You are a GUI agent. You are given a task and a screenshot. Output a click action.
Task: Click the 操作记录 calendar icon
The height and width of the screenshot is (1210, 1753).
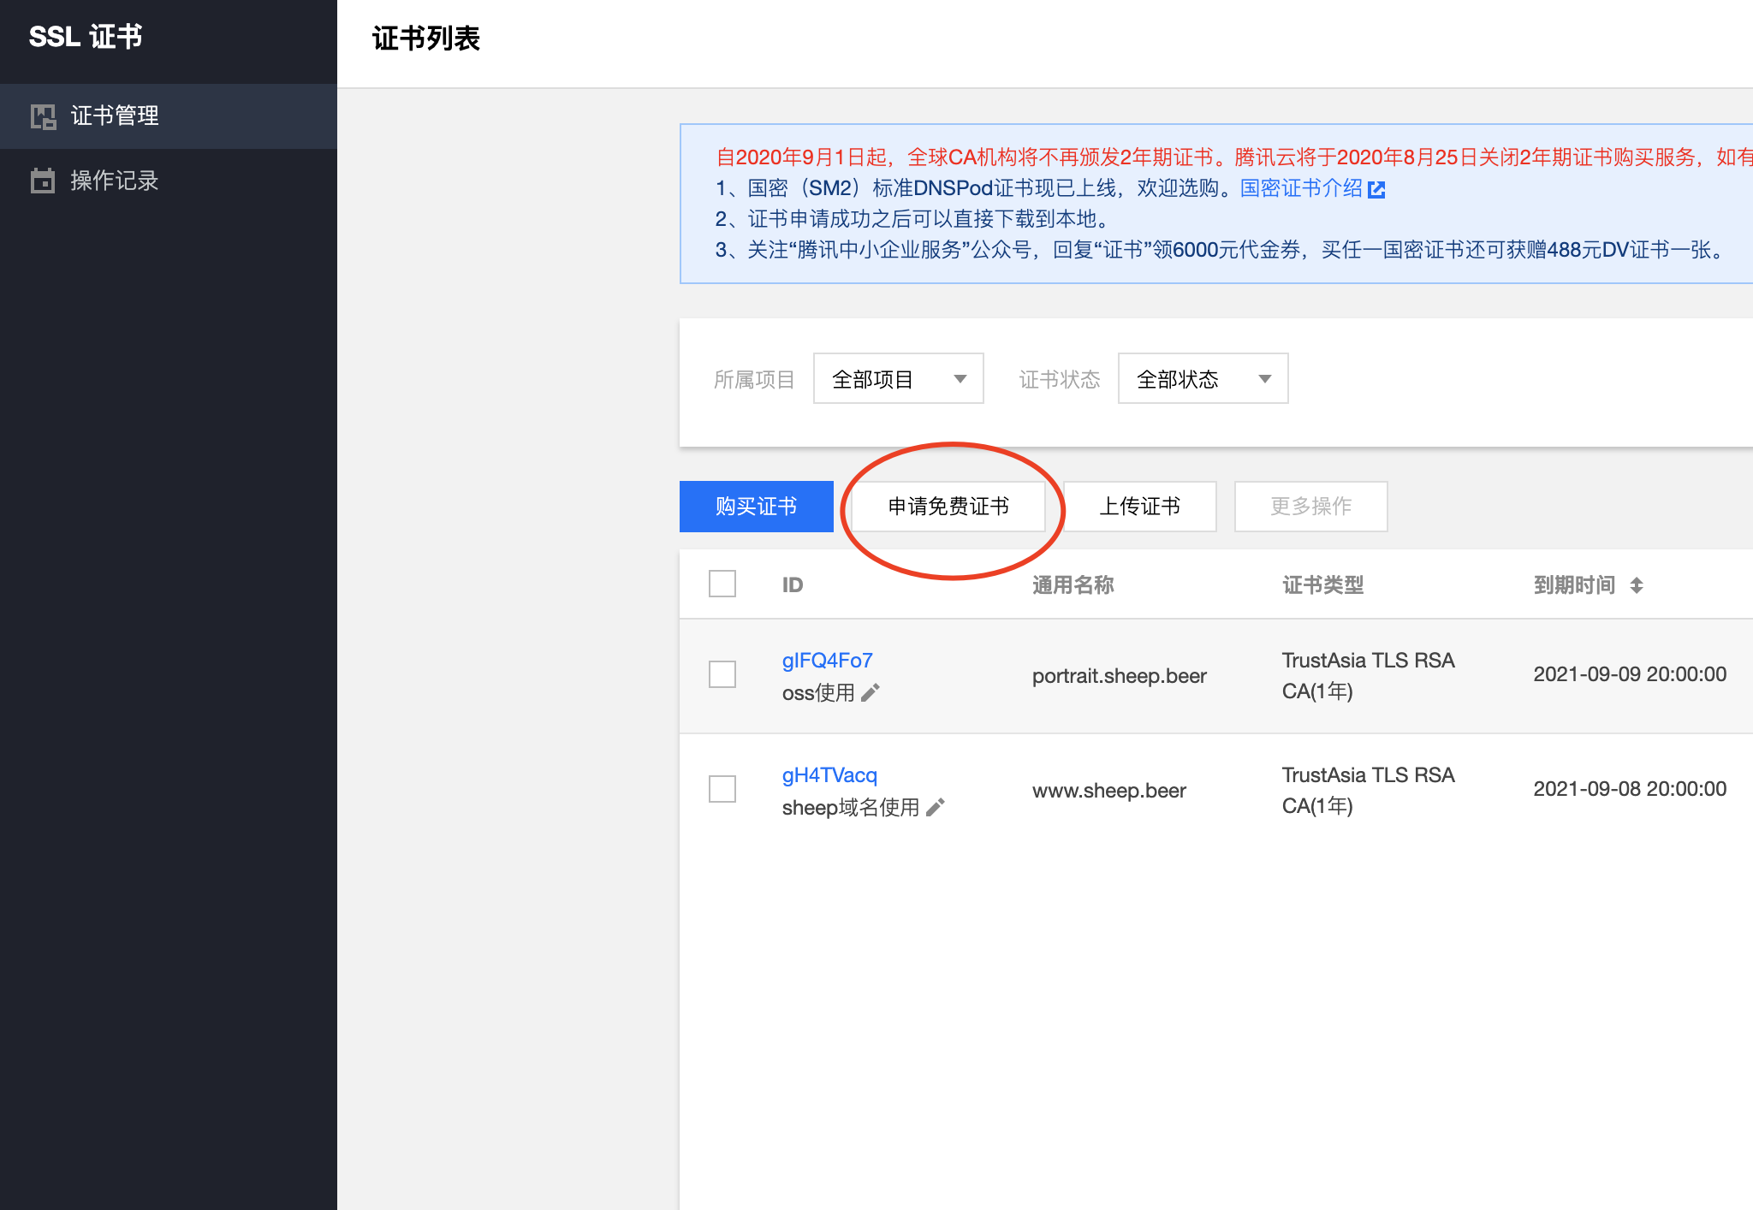click(43, 181)
